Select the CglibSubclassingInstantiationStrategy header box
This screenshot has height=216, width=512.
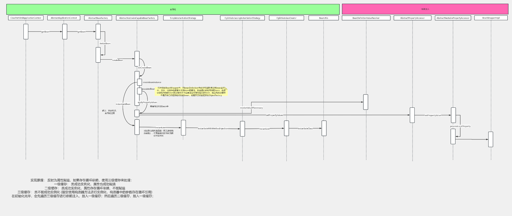pyautogui.click(x=242, y=18)
